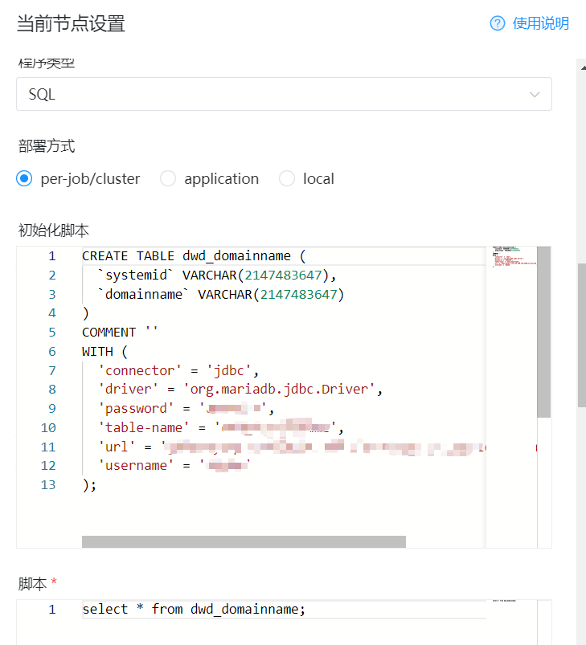Screen dimensions: 586x645
Task: Choose application as the deployment method
Action: coord(168,178)
